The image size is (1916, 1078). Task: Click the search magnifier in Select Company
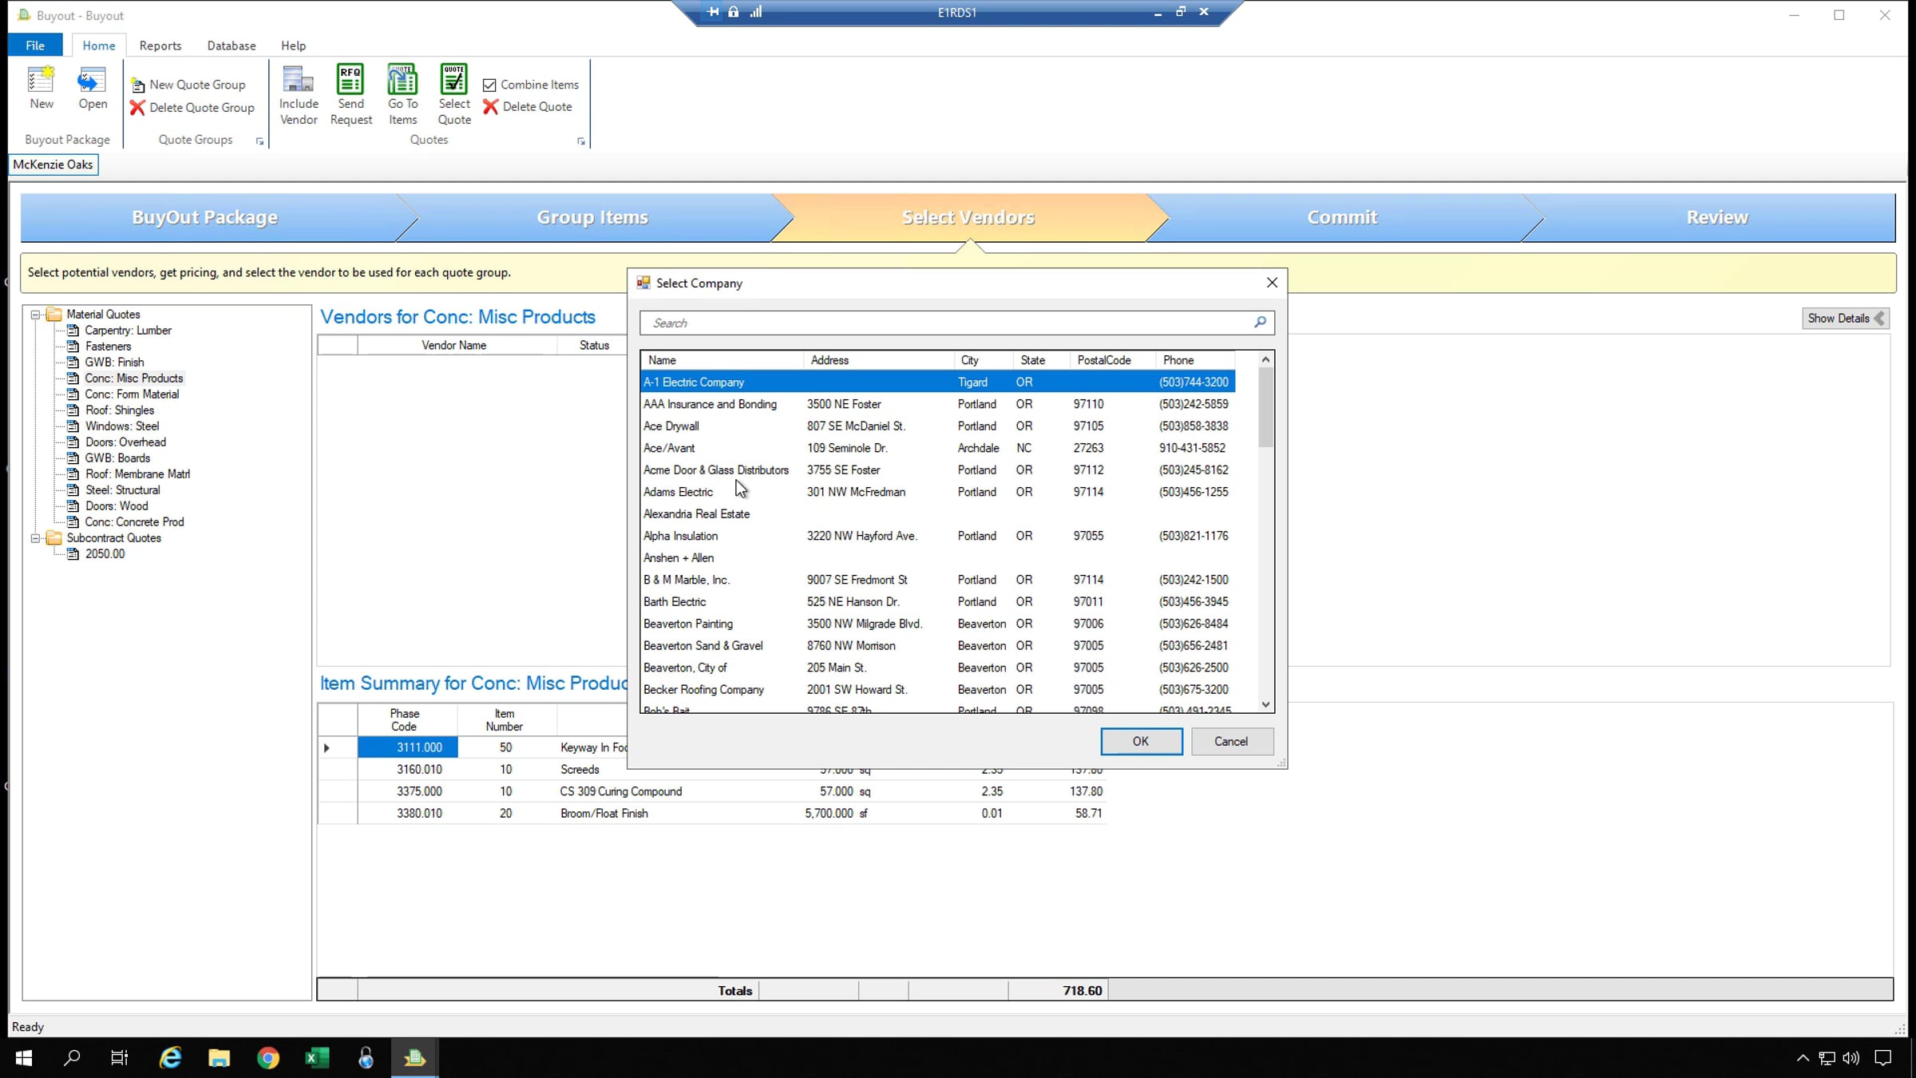1260,322
